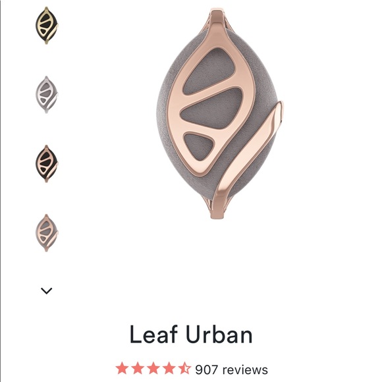Click the largest upper cutout in main leaf
This screenshot has height=382, width=382.
point(211,70)
